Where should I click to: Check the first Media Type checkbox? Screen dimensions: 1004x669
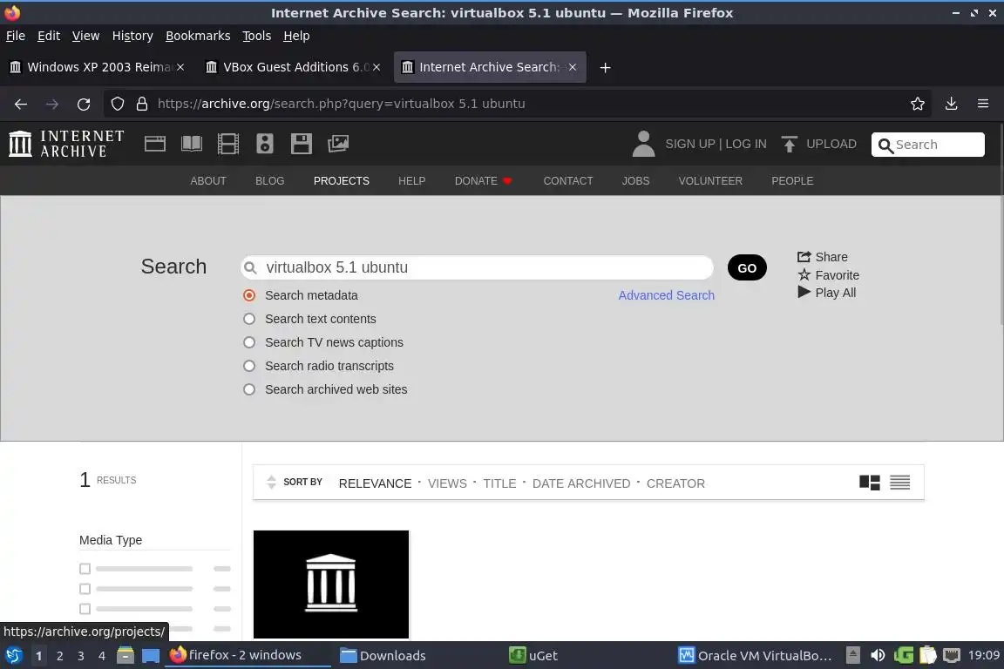click(x=85, y=569)
